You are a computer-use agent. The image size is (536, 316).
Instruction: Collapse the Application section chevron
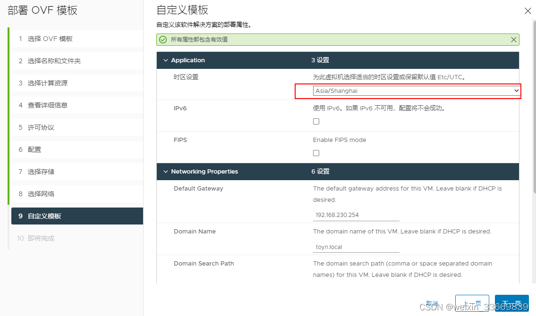pyautogui.click(x=166, y=60)
